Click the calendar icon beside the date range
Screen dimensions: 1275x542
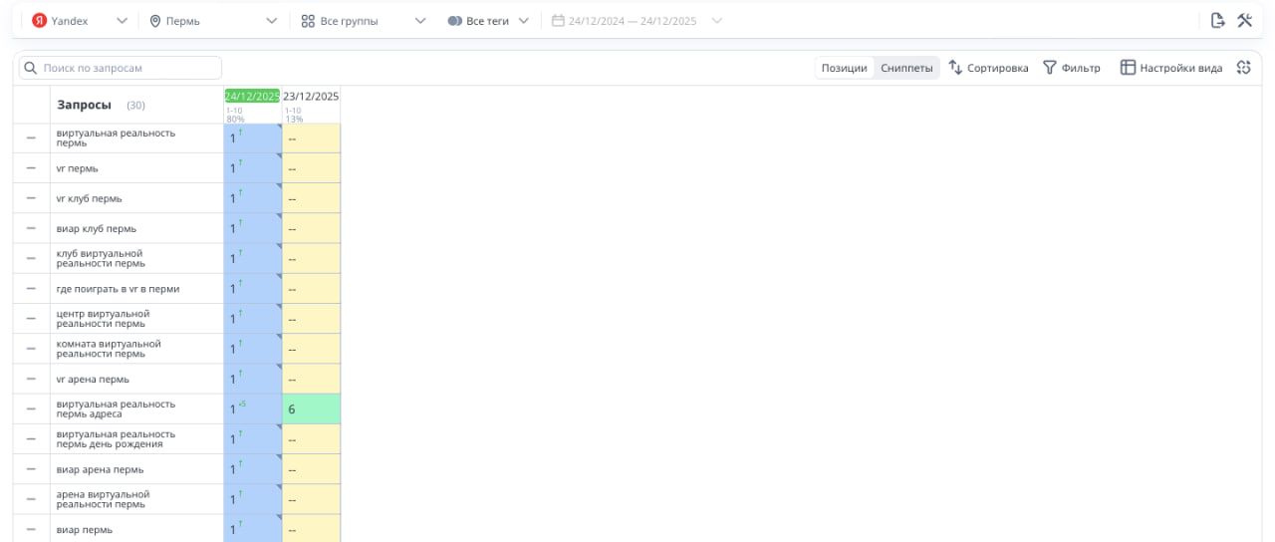558,20
